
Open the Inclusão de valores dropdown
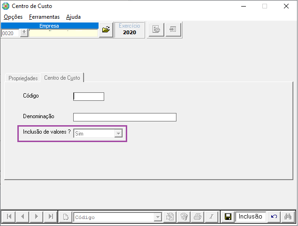[x=118, y=134]
